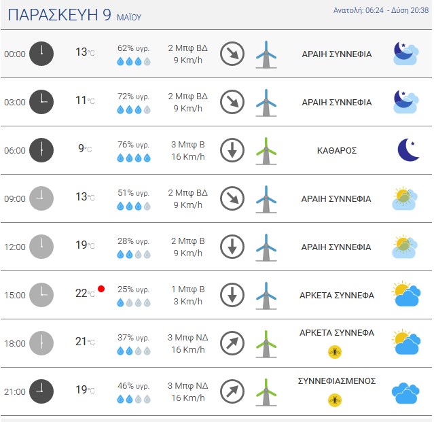Click the north-east wind arrow at 18:00
434x422 pixels.
point(232,343)
